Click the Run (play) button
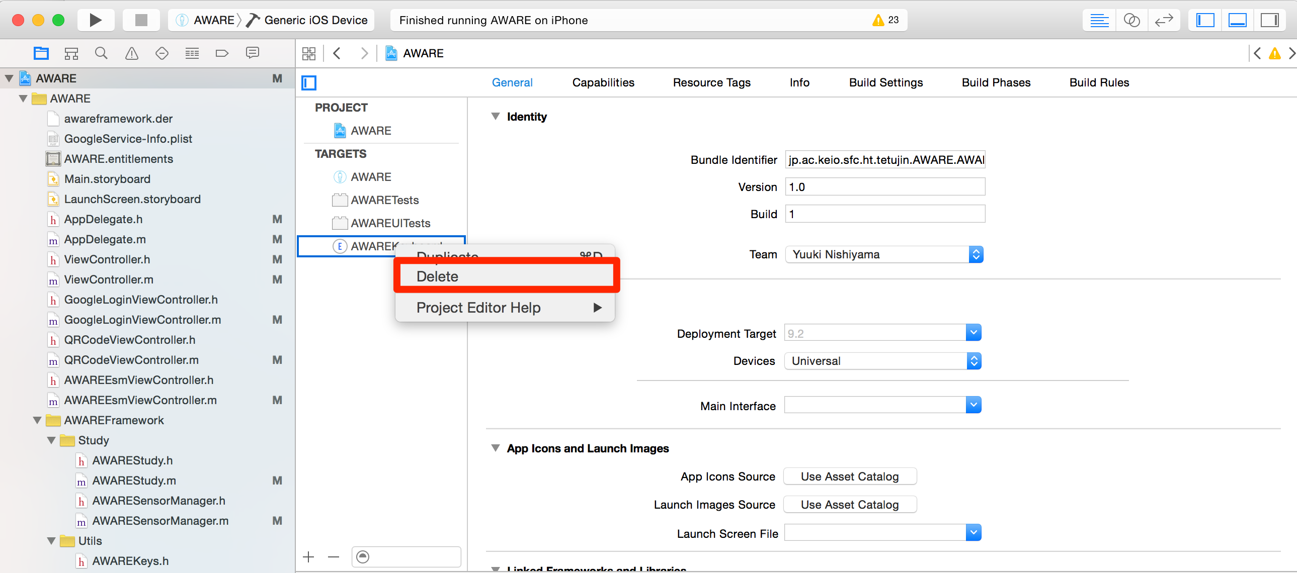 pyautogui.click(x=96, y=20)
